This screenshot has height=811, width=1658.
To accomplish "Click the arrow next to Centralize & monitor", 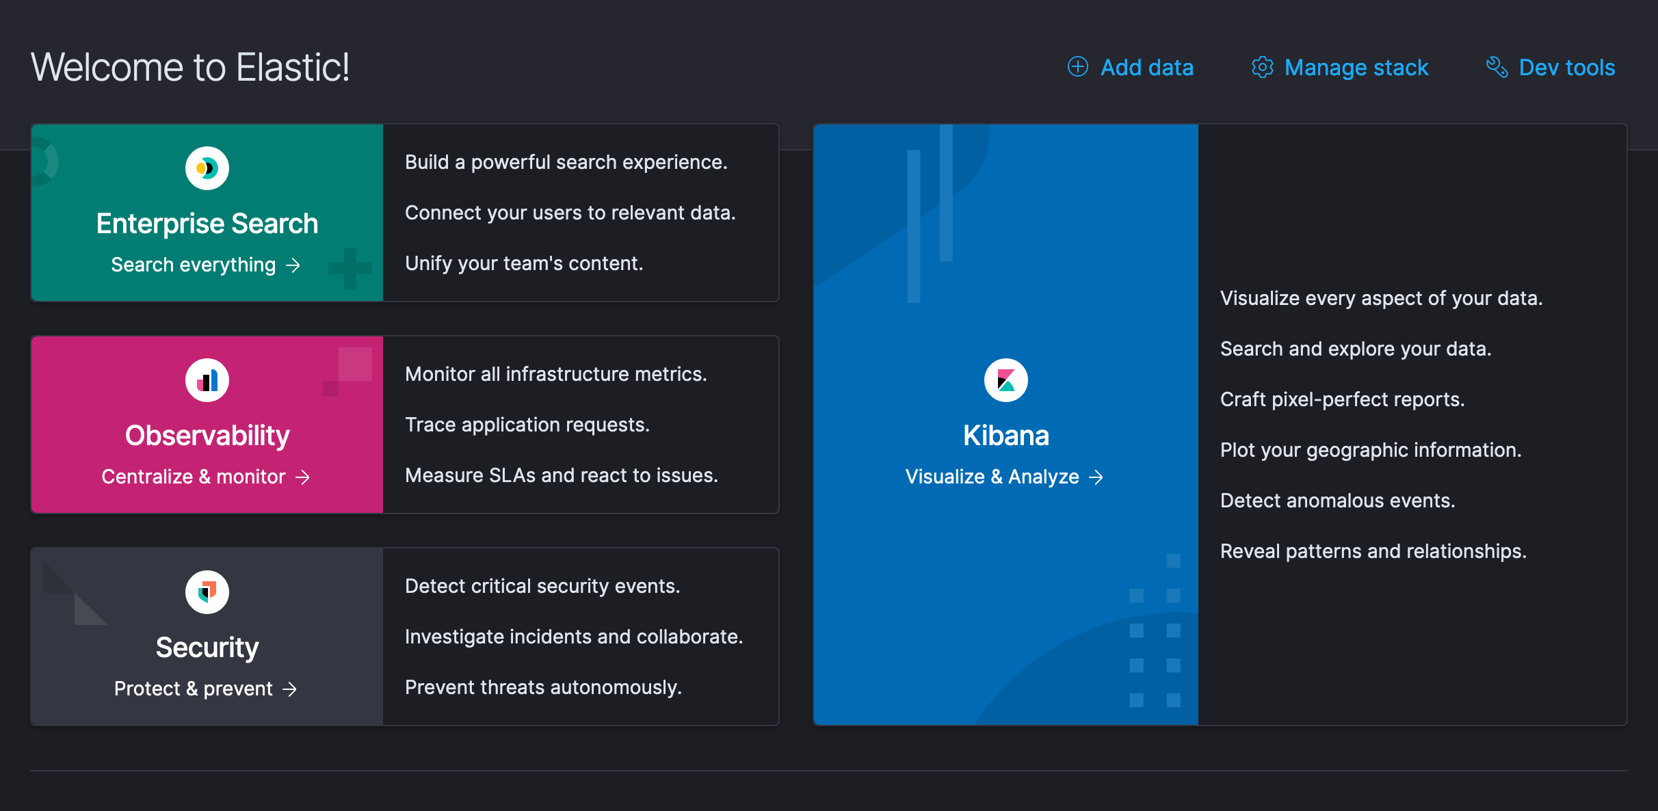I will 304,477.
